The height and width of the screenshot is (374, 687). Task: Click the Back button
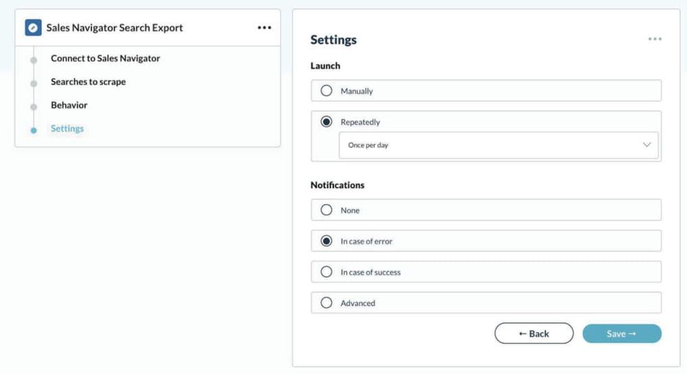click(x=534, y=333)
